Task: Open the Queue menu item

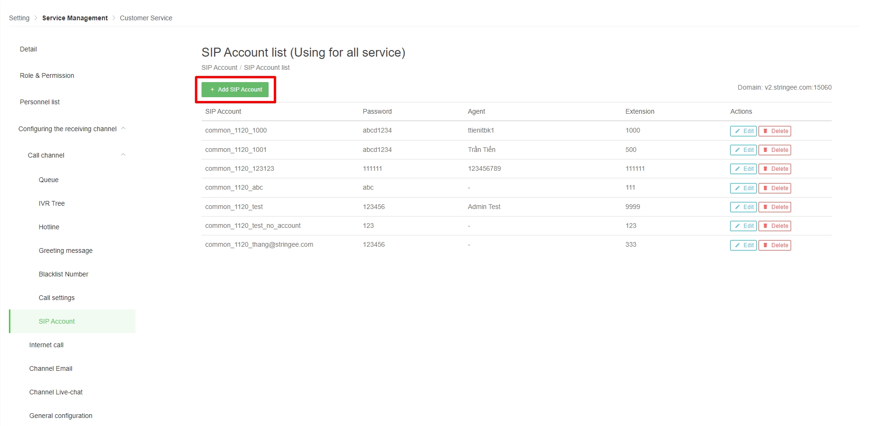Action: coord(49,180)
